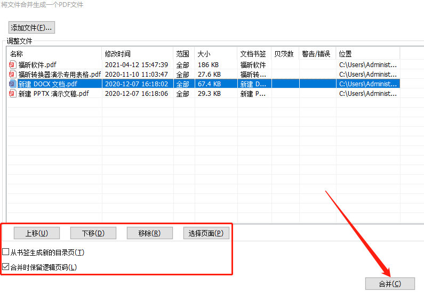Click the 添加文件(F)... button
The image size is (424, 294).
[x=31, y=28]
